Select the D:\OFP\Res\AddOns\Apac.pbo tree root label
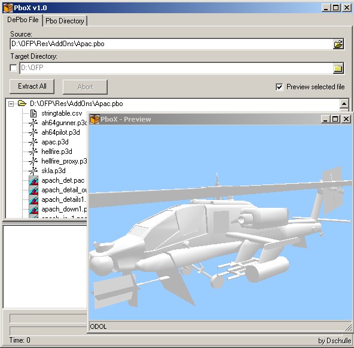This screenshot has height=348, width=354. pos(77,104)
